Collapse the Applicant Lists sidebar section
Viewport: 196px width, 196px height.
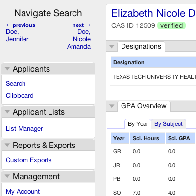point(7,112)
